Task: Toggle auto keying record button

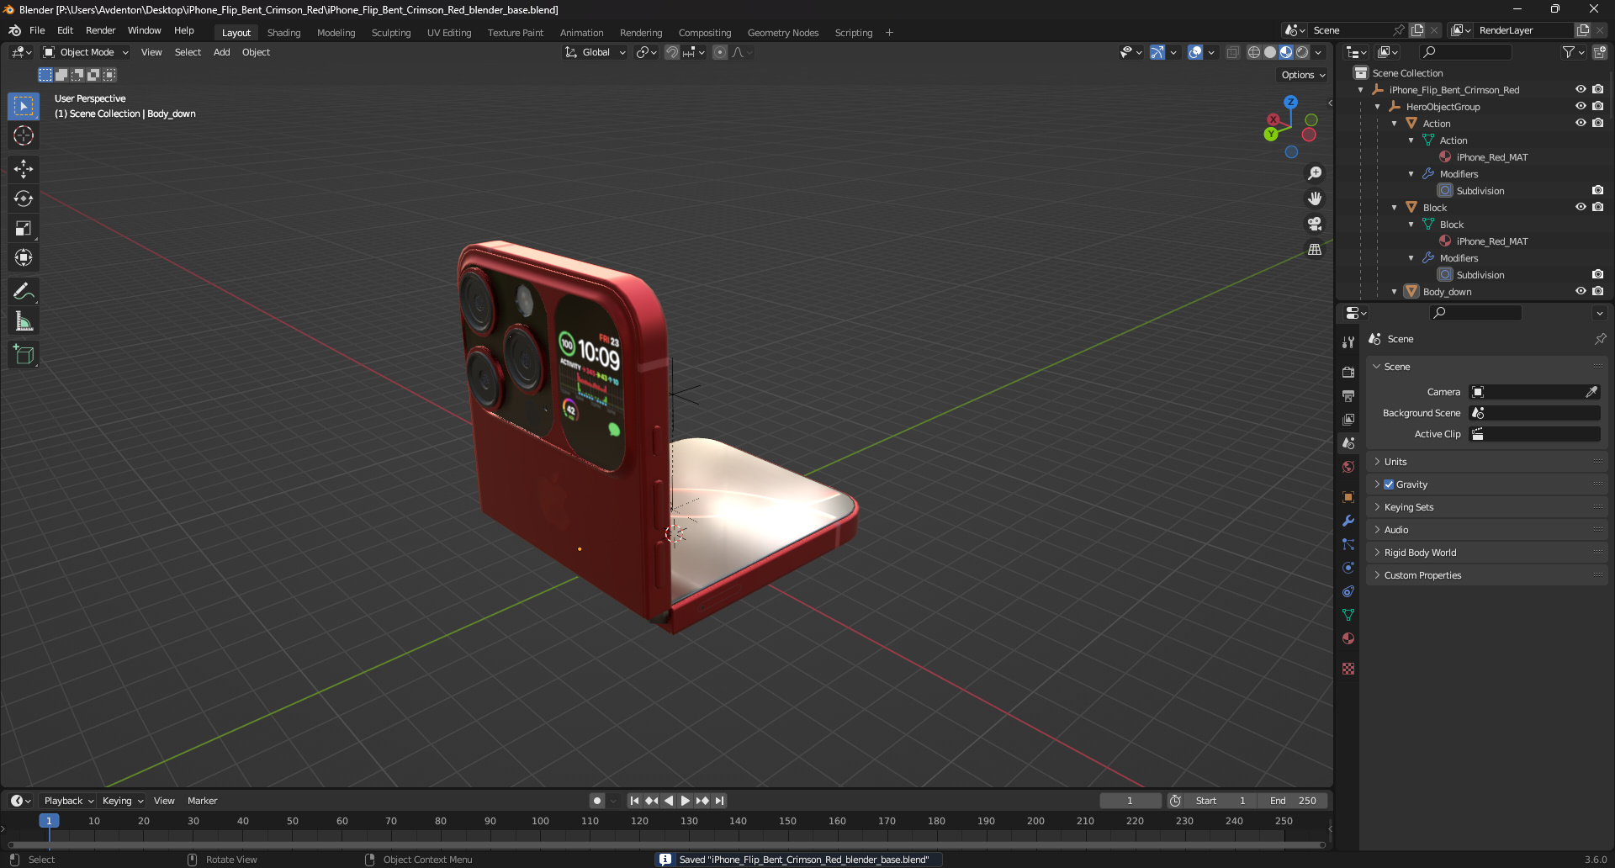Action: point(597,801)
